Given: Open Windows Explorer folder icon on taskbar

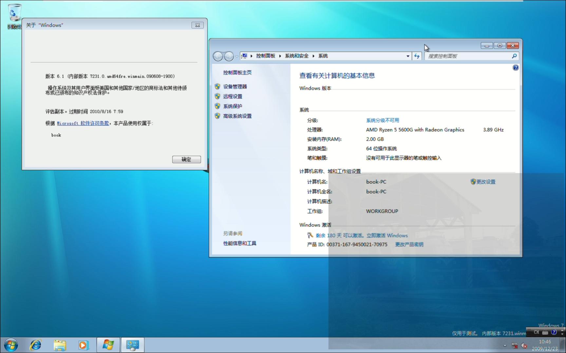Looking at the screenshot, I should (x=60, y=345).
